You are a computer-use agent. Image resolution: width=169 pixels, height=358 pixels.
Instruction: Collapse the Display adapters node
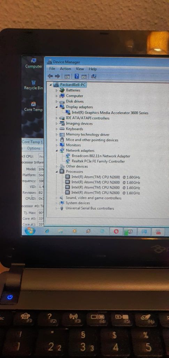point(57,107)
